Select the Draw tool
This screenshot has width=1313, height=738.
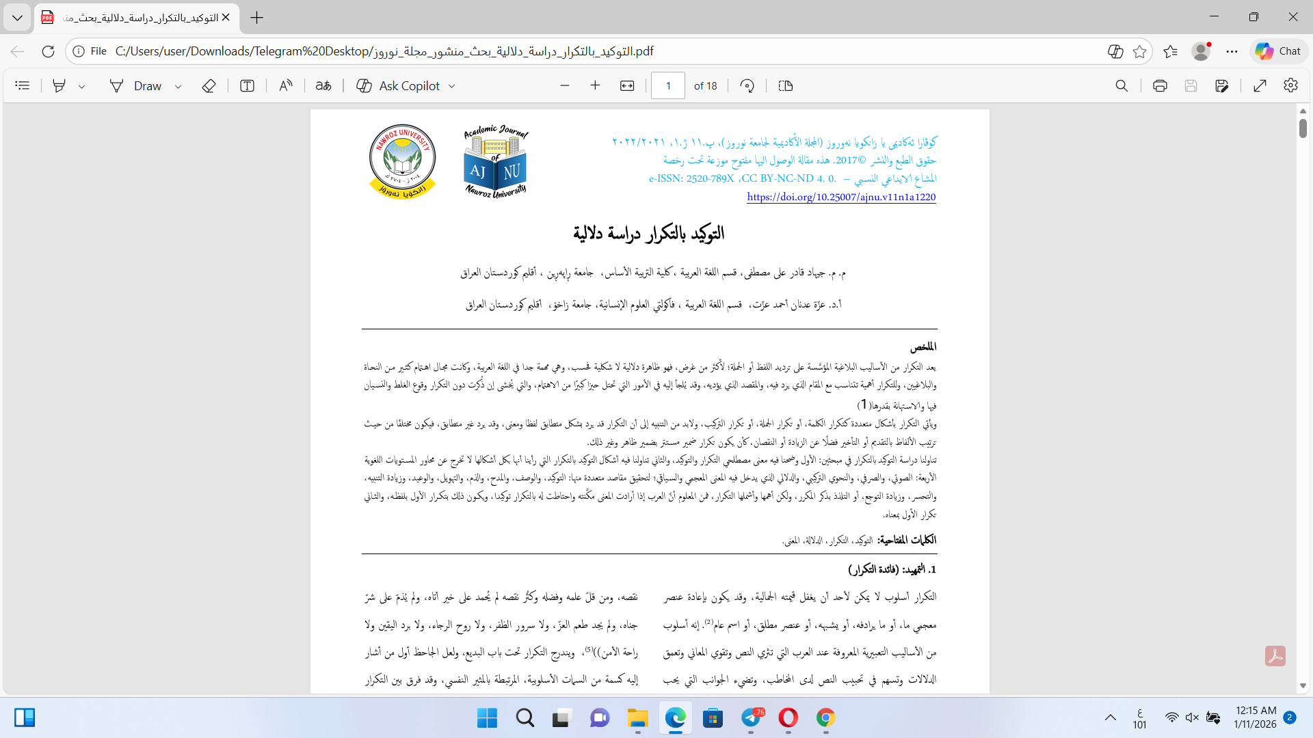tap(136, 85)
